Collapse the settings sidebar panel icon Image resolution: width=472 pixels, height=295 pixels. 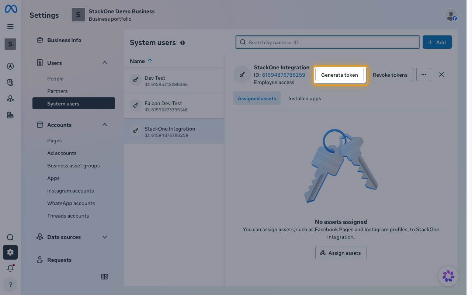[x=105, y=277]
